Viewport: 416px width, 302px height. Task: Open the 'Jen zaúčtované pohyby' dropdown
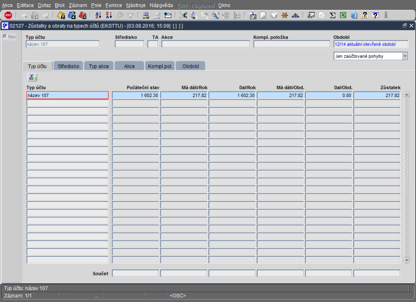pyautogui.click(x=405, y=56)
